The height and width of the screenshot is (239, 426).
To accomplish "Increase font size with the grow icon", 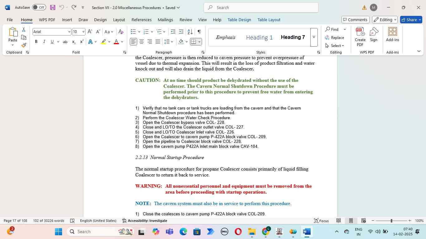I will pos(90,32).
